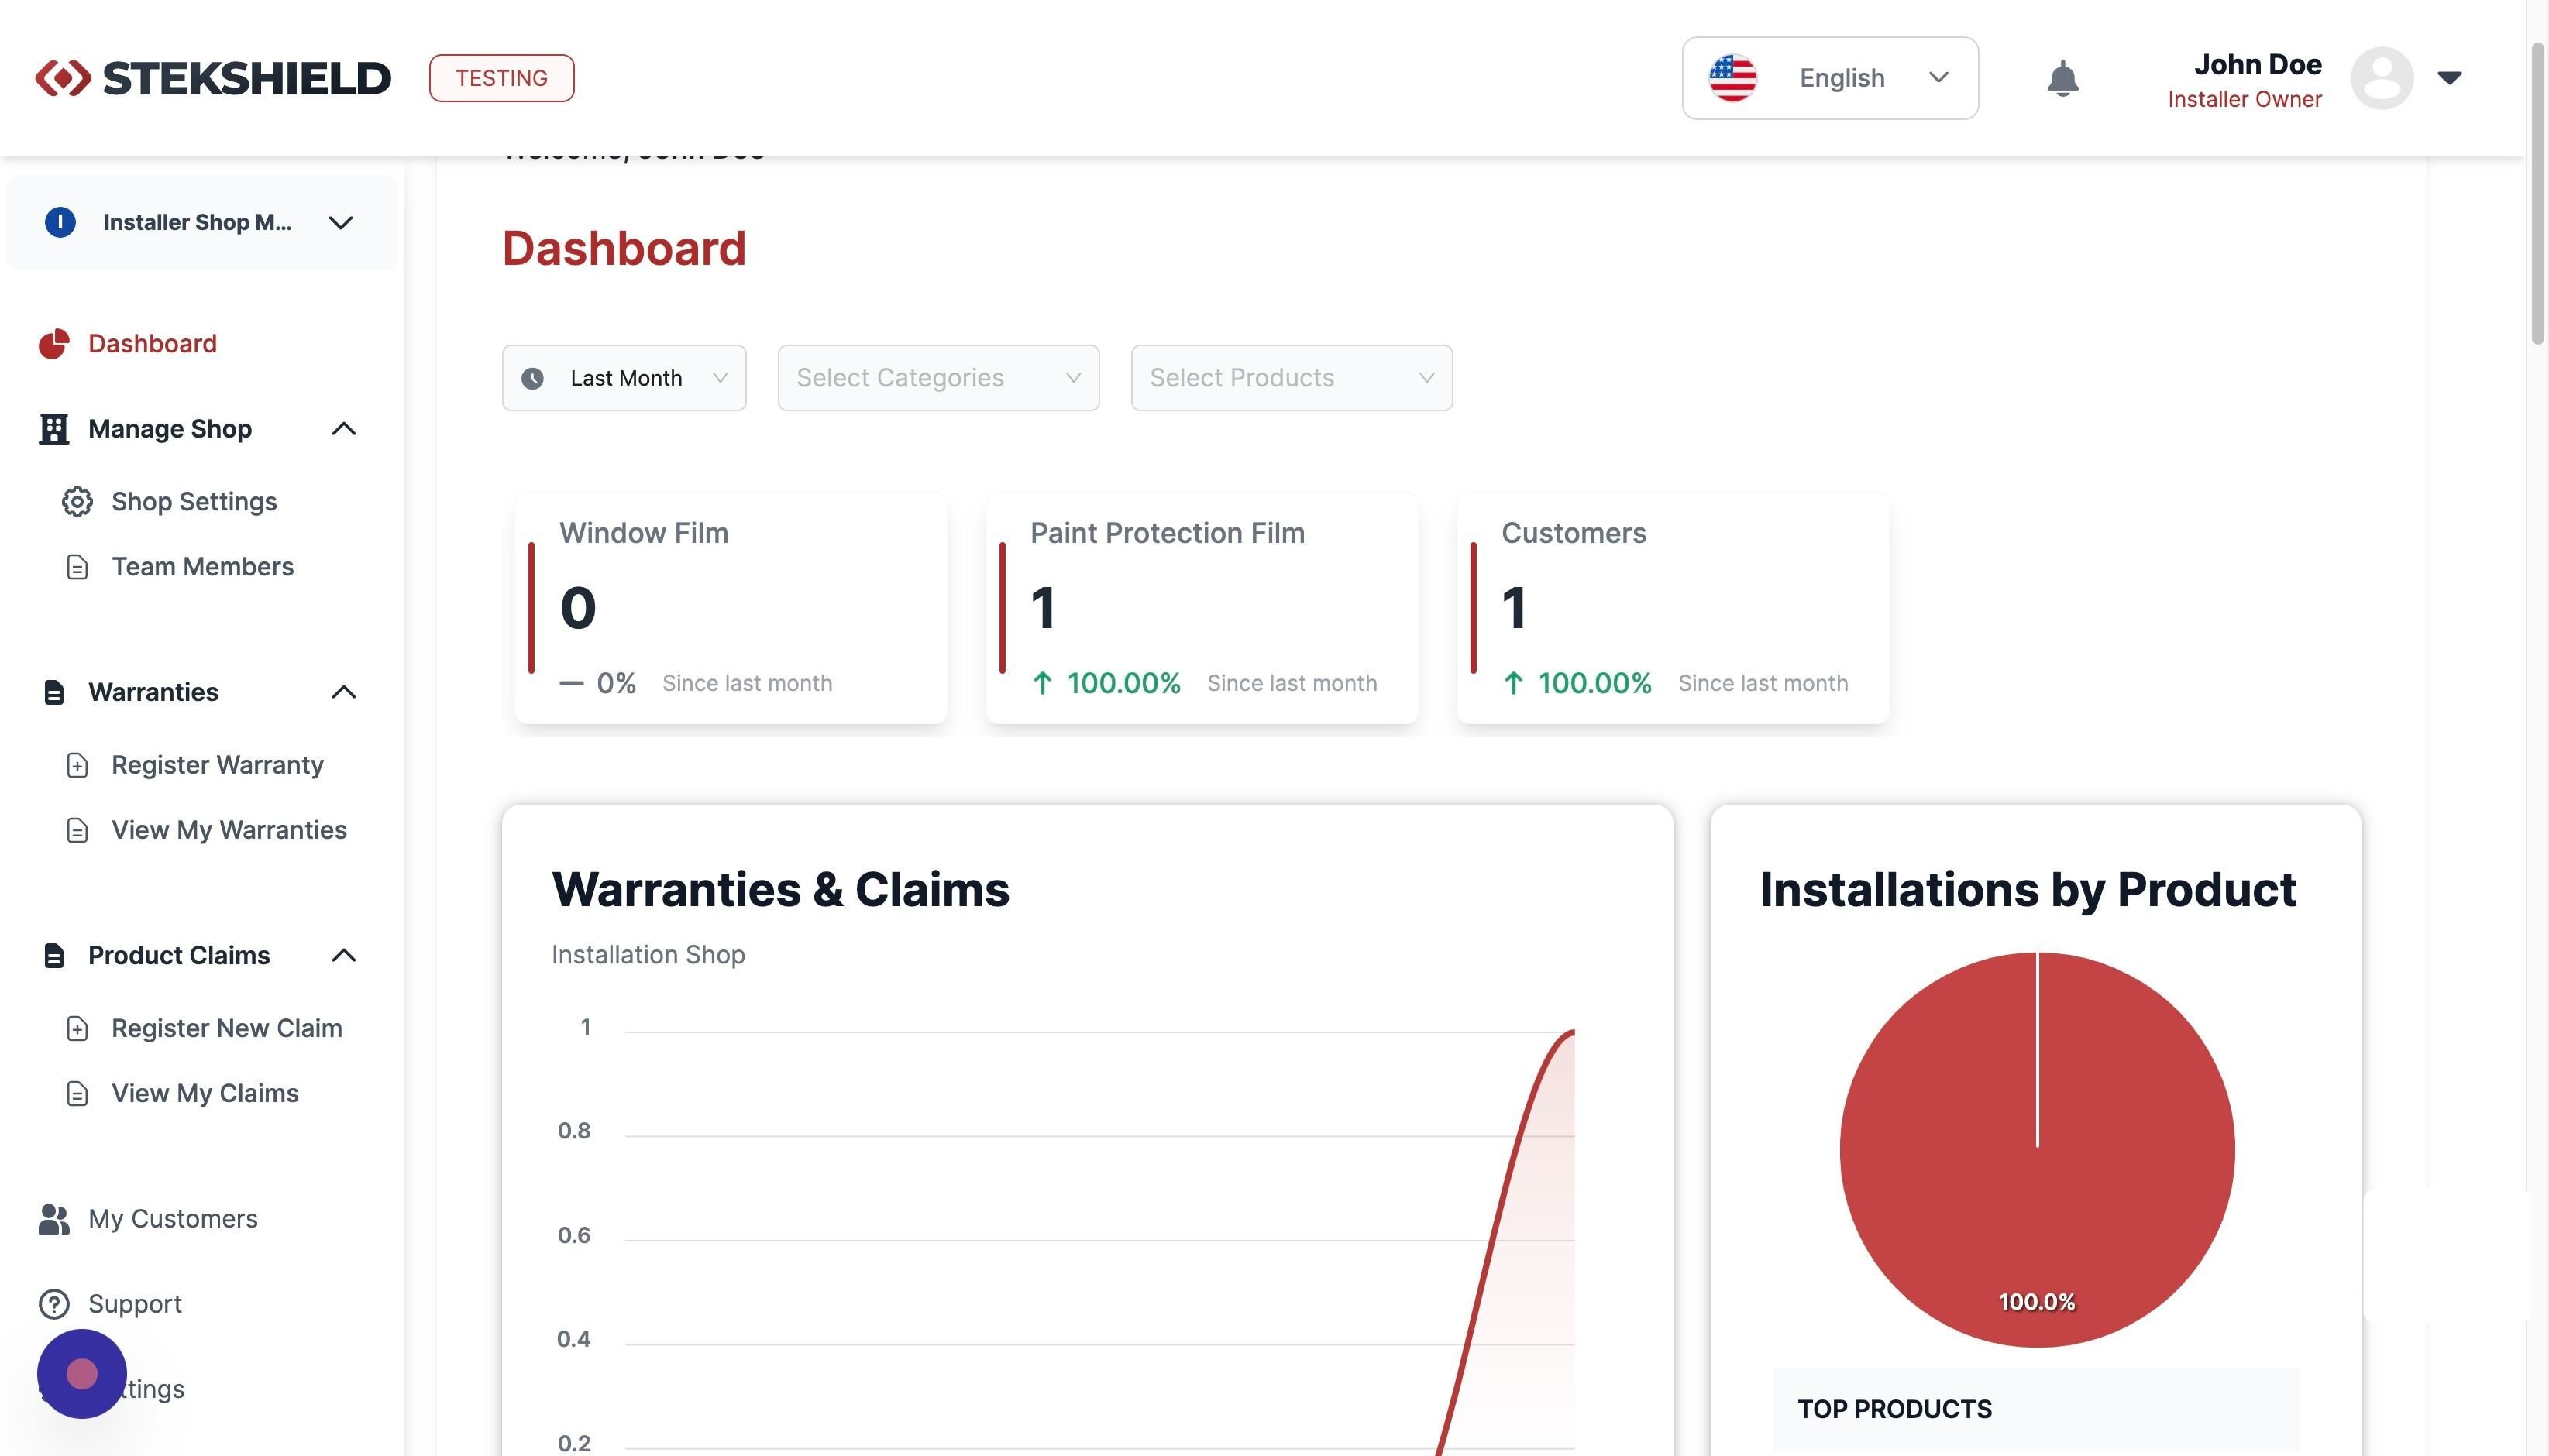Click the Window Film stat card

[731, 608]
